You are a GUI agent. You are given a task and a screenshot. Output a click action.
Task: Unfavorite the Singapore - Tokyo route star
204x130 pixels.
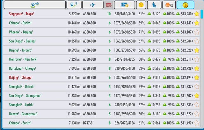point(197,14)
